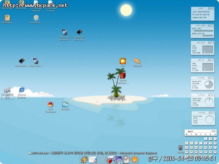Select day 1 on the April calendar
The width and height of the screenshot is (219, 164).
(205, 139)
